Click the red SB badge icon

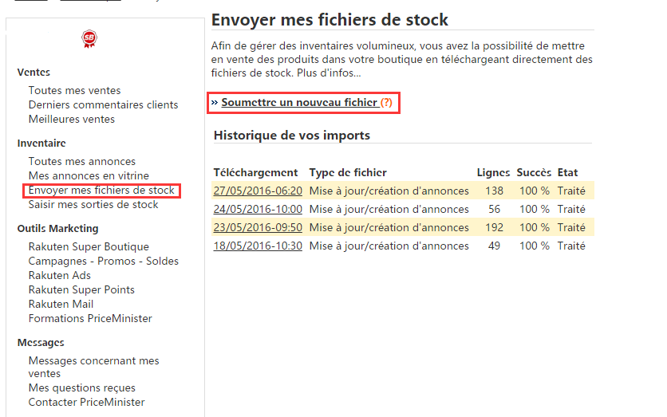(x=89, y=39)
